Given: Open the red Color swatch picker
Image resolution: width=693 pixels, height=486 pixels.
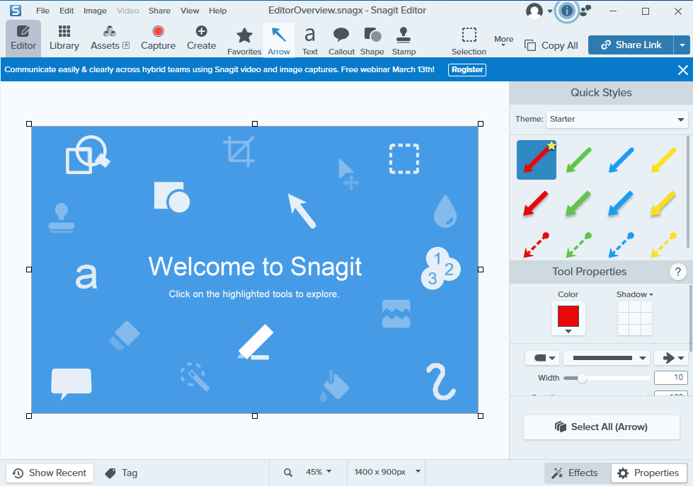Looking at the screenshot, I should pyautogui.click(x=568, y=318).
